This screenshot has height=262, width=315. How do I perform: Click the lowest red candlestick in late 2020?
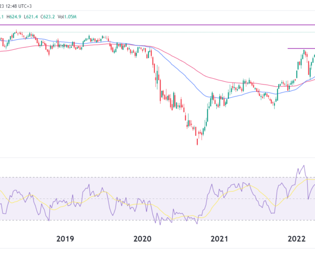coord(197,141)
